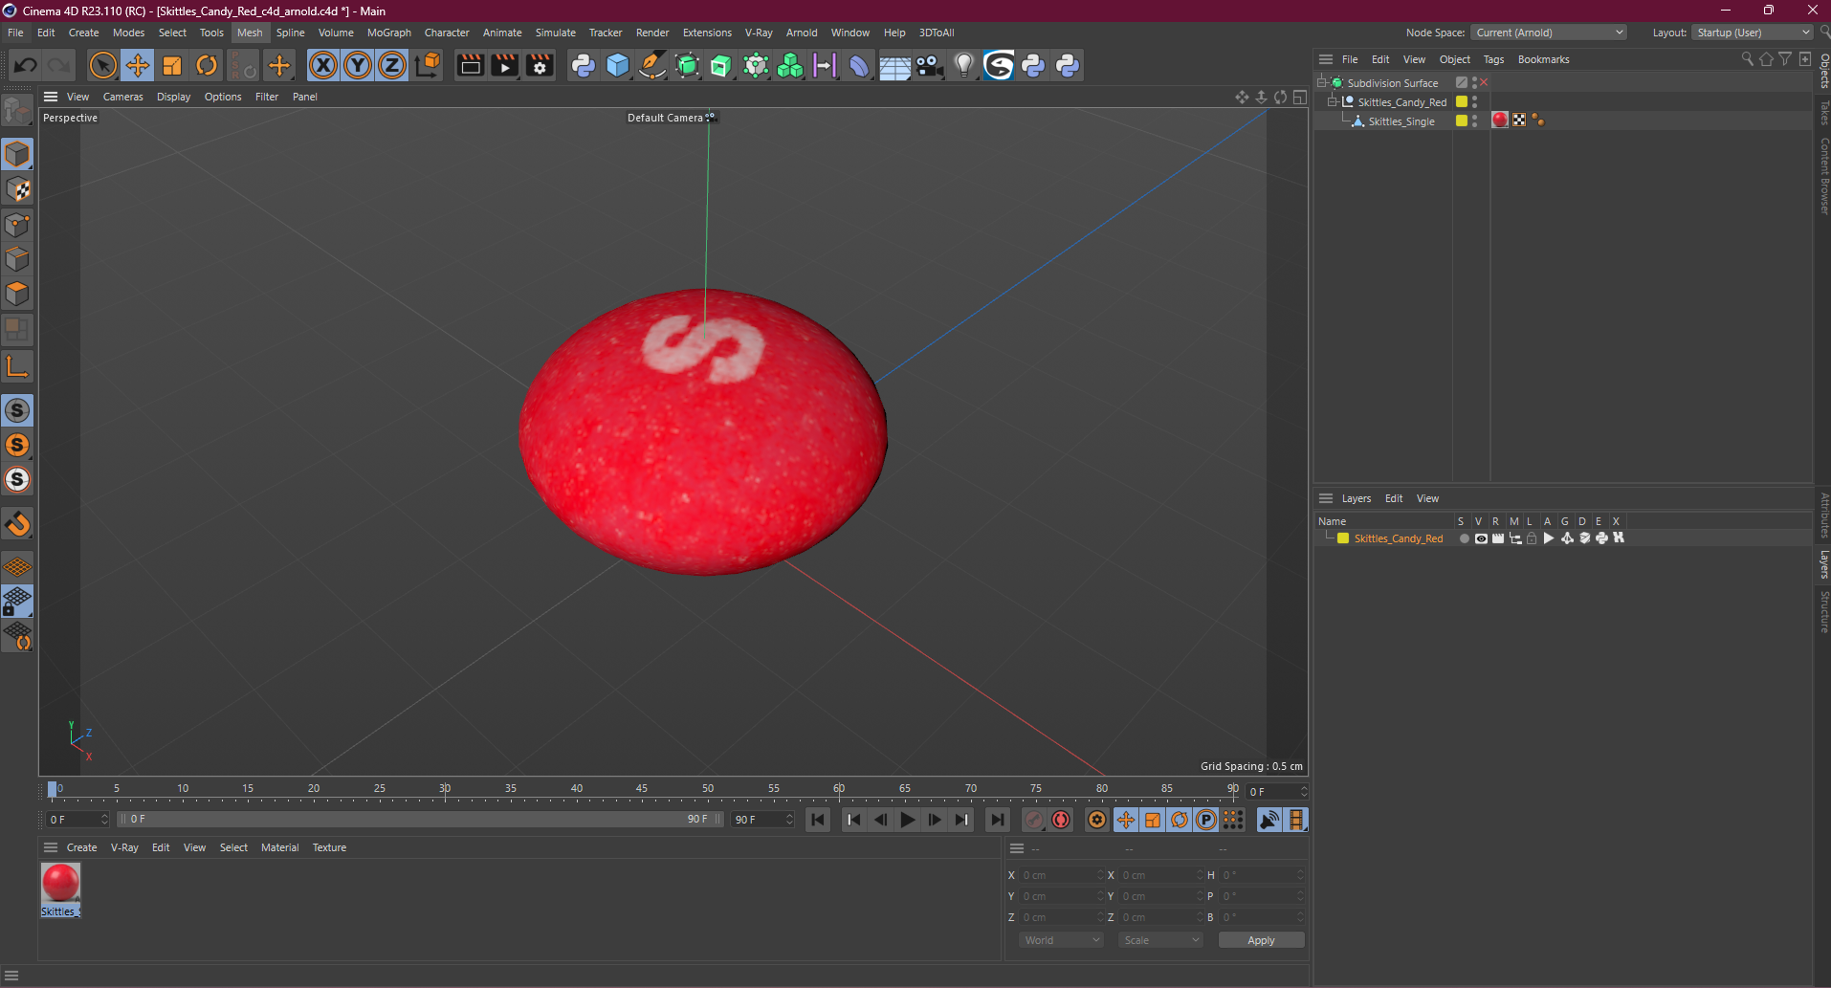Open viewport Cameras menu
Viewport: 1831px width, 988px height.
123,97
